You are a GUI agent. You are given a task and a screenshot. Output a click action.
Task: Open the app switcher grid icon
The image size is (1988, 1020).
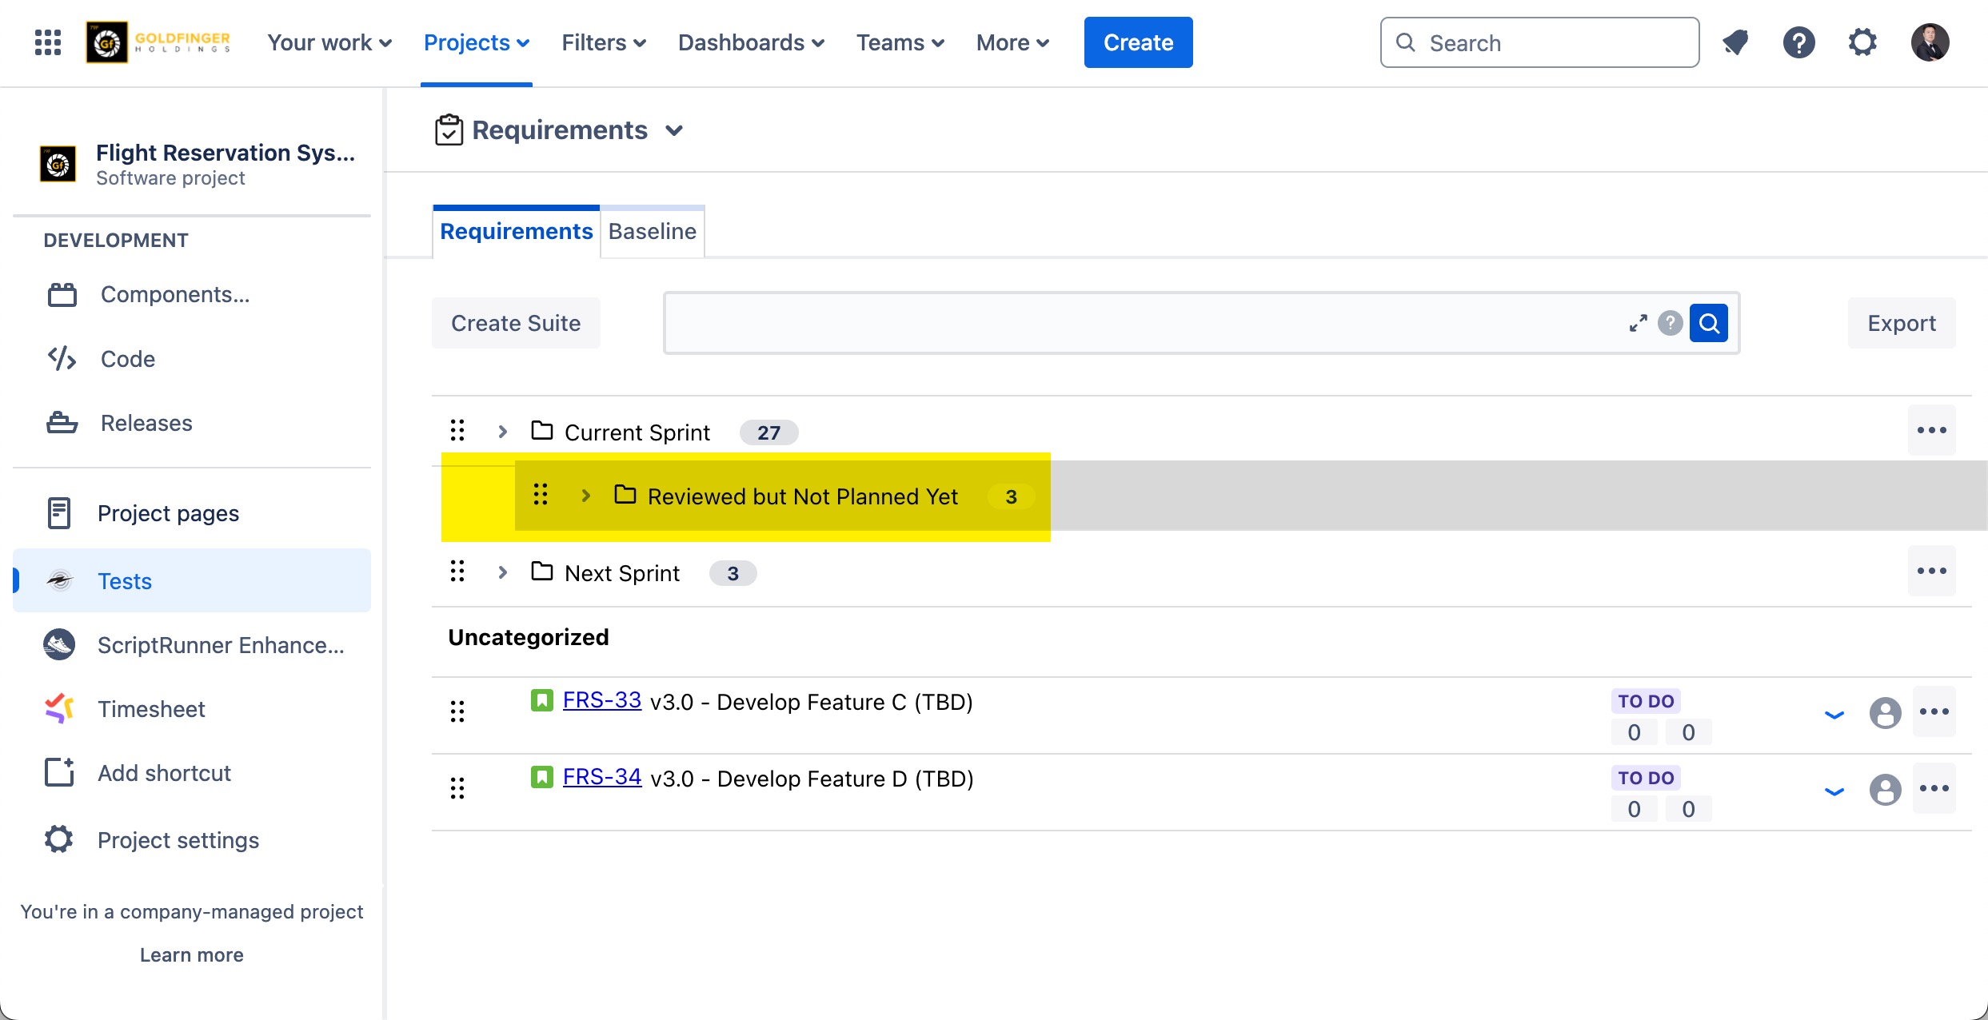48,42
